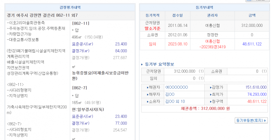Select the 감정평가내역 panel header
Image resolution: width=272 pixels, height=140 pixels.
(x=70, y=7)
